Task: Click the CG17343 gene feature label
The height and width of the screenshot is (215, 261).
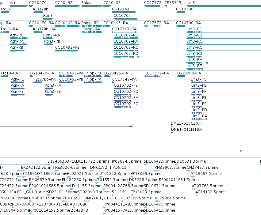Action: [121, 9]
